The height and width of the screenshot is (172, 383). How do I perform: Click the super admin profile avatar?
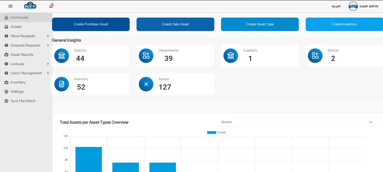coord(353,6)
